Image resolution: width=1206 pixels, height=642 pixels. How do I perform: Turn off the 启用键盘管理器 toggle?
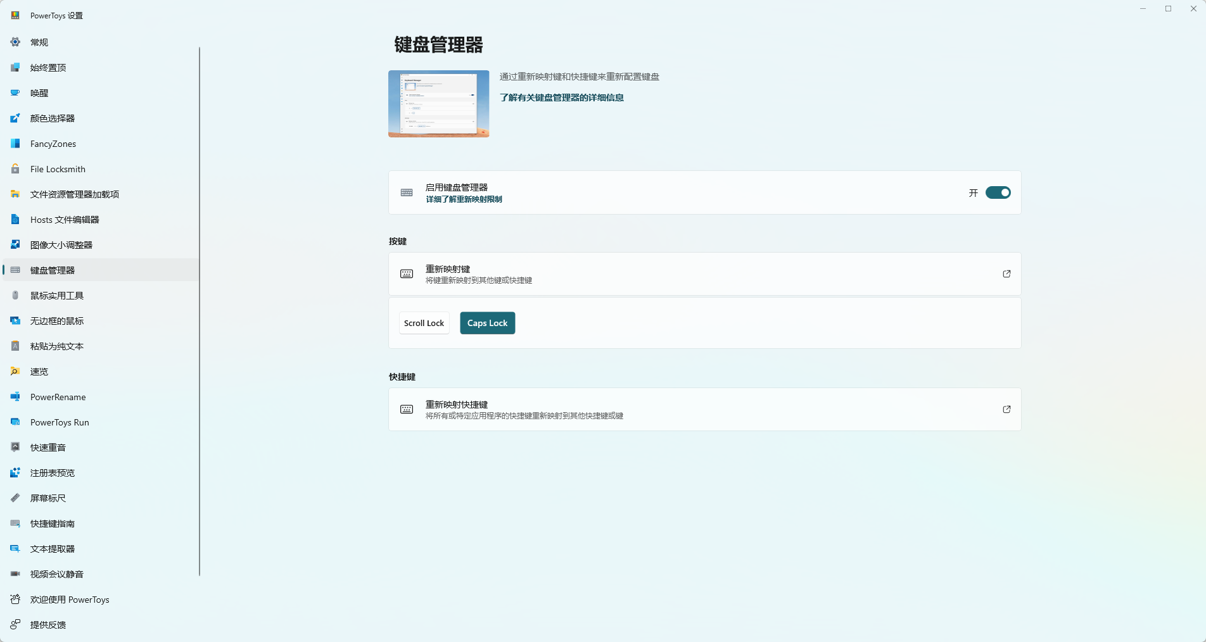[998, 192]
